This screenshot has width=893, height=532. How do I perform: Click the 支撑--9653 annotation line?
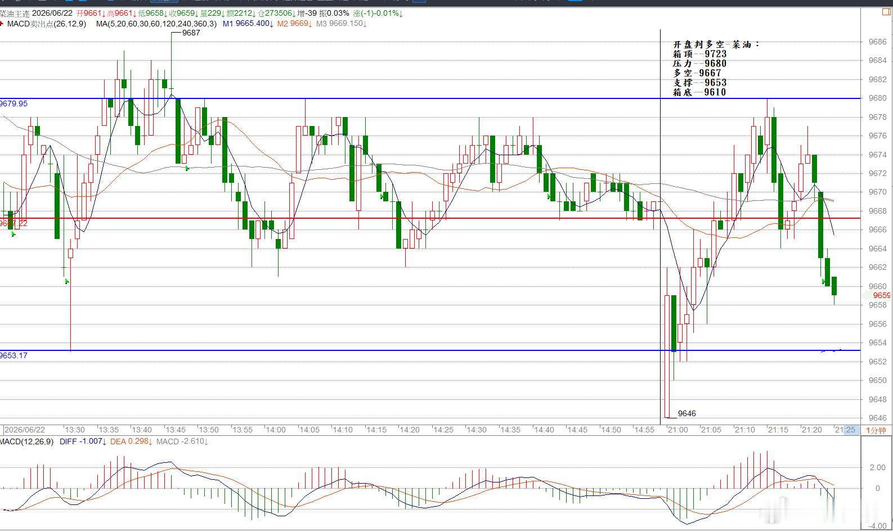pos(700,83)
